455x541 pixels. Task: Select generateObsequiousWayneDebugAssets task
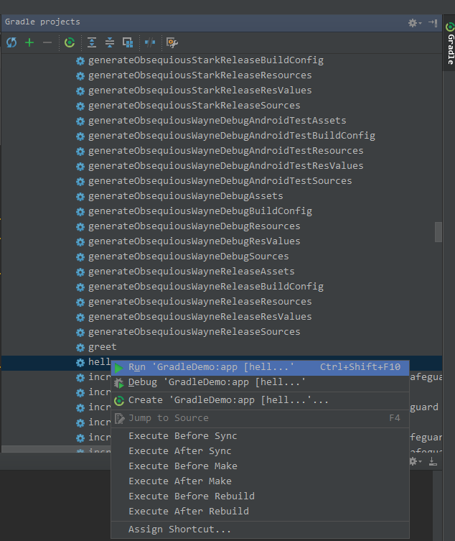[185, 196]
